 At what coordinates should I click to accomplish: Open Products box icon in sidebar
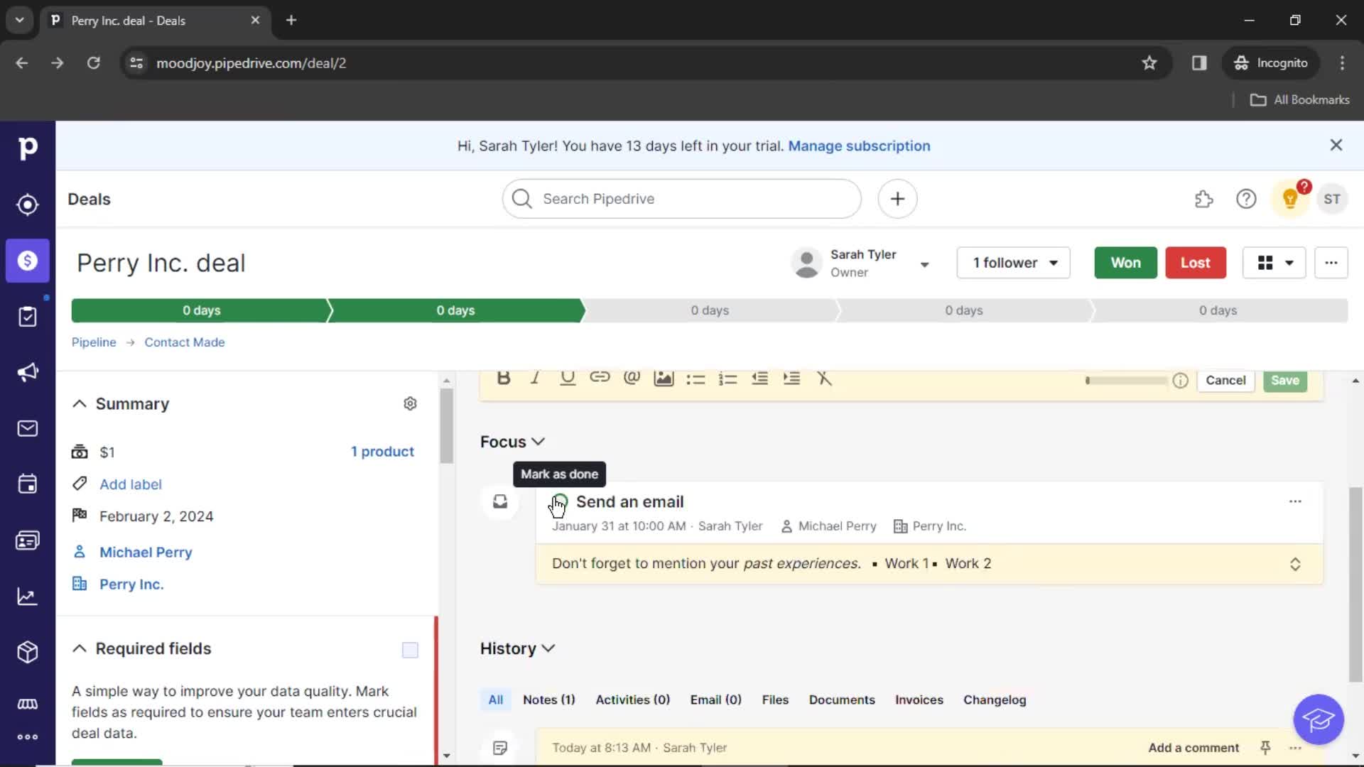[x=28, y=652]
